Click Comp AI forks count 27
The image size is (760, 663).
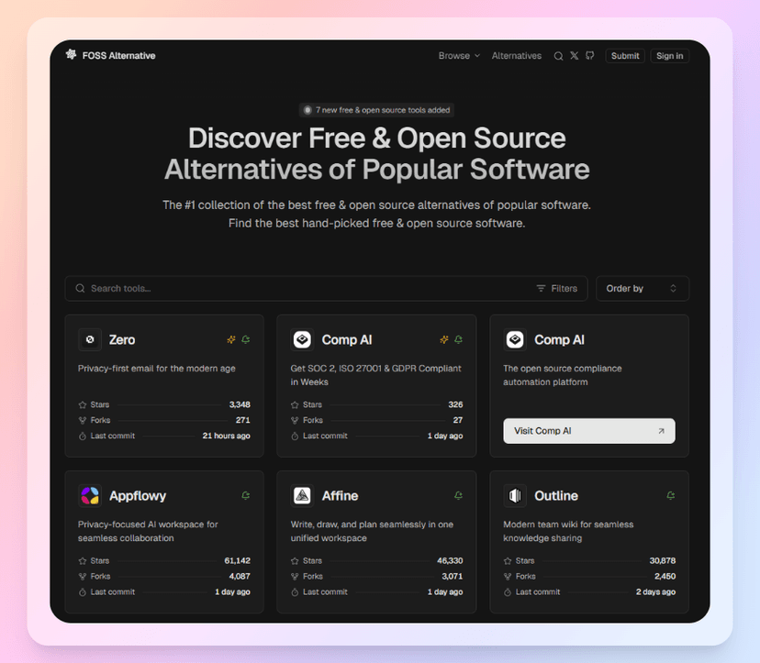click(x=457, y=420)
